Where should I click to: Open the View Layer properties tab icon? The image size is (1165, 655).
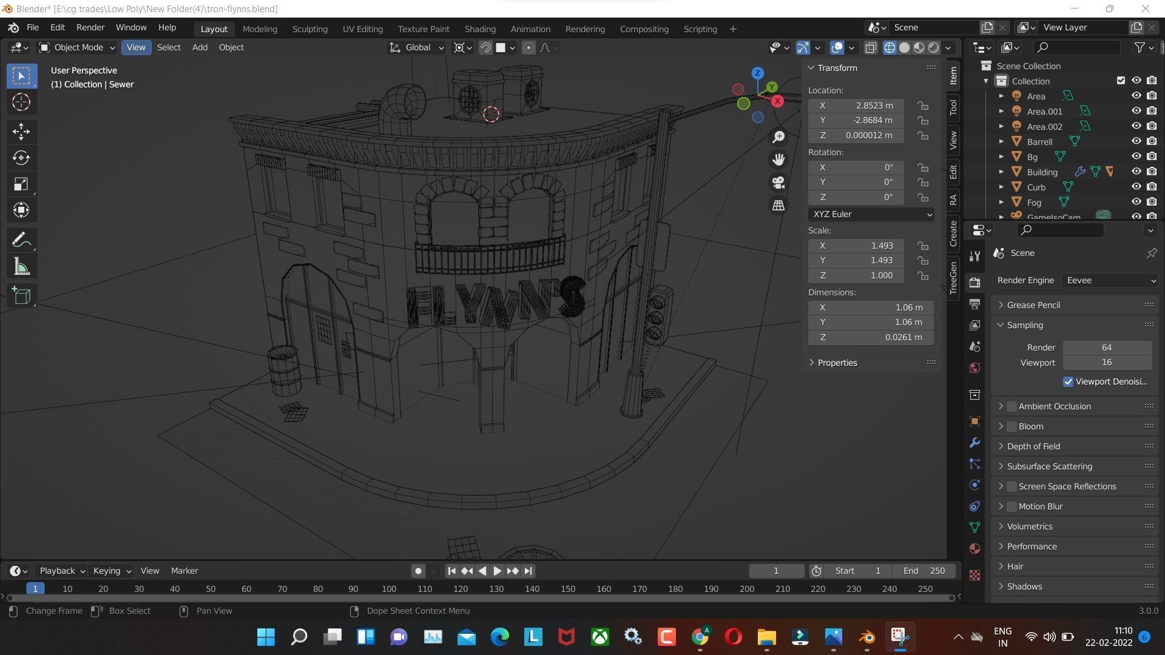pyautogui.click(x=974, y=325)
